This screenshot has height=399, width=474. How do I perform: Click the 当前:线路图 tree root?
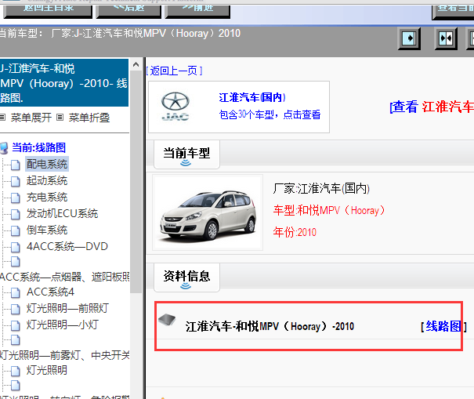point(38,147)
